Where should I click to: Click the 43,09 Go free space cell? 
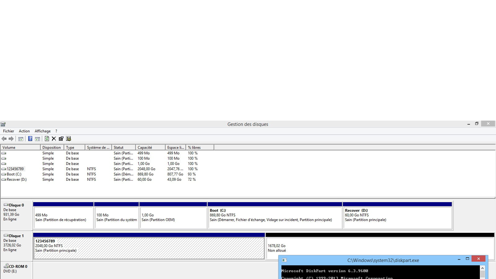pyautogui.click(x=174, y=179)
